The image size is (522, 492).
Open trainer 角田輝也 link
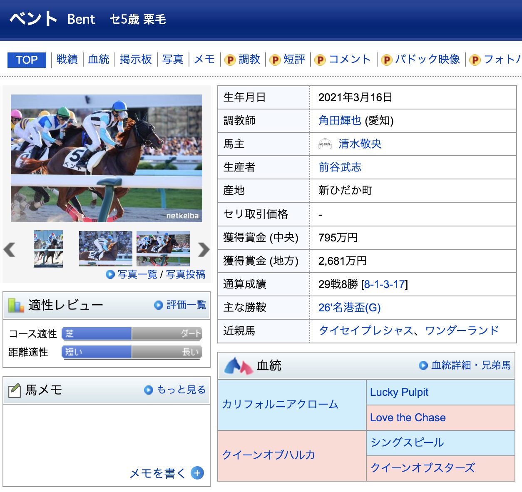[x=340, y=121]
